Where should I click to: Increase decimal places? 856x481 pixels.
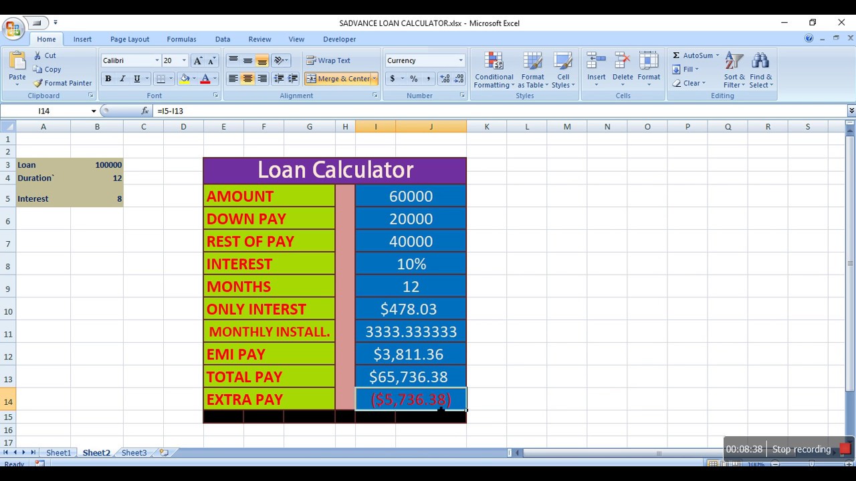(445, 79)
